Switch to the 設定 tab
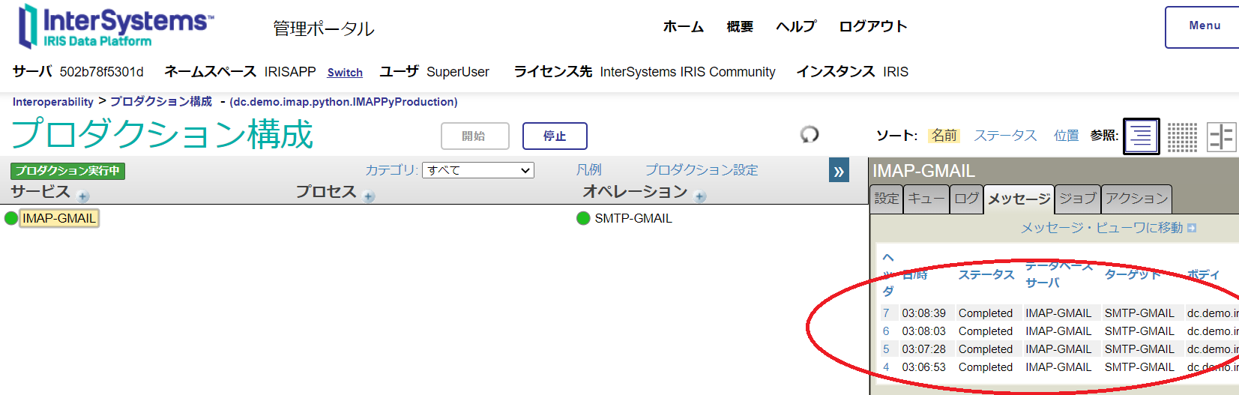 point(886,199)
